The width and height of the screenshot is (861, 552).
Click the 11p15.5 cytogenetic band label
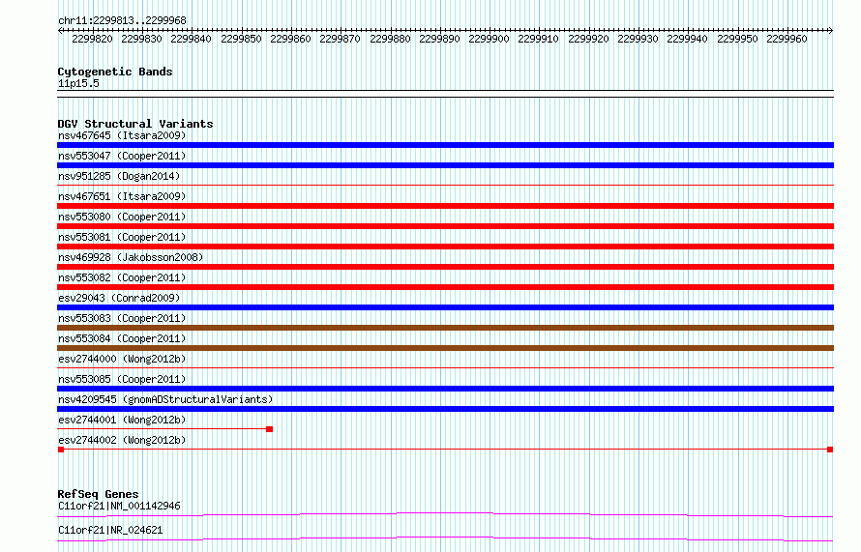78,83
